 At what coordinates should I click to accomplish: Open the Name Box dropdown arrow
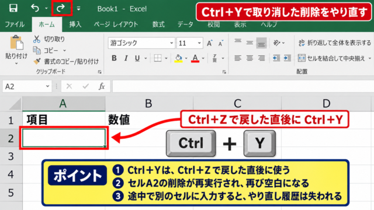47,86
